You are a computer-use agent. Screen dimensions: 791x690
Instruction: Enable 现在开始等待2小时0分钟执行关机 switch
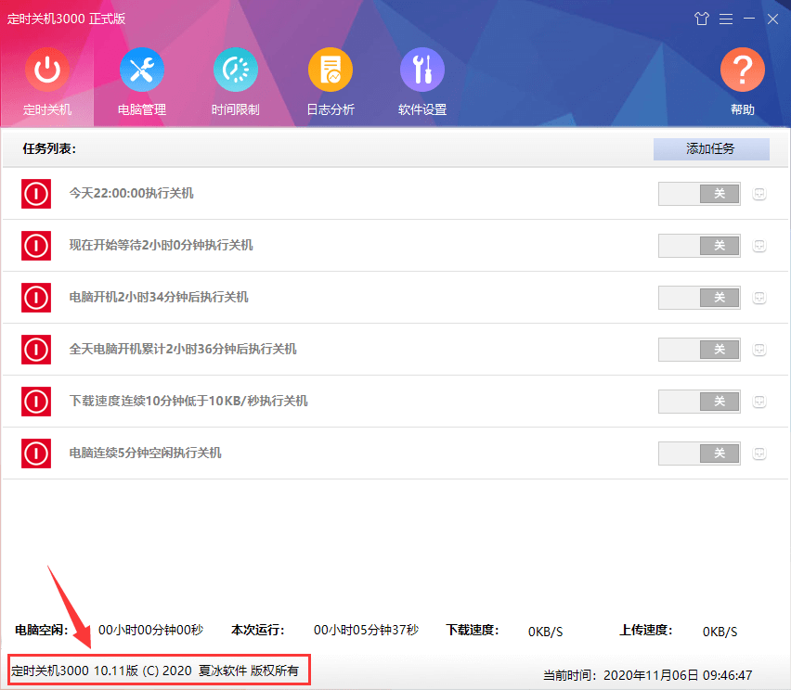pos(699,246)
